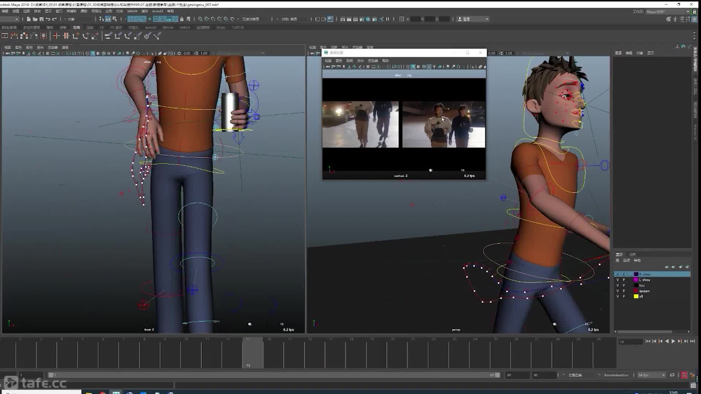Switch to the XGen shelf tab
The image size is (701, 394).
click(221, 27)
